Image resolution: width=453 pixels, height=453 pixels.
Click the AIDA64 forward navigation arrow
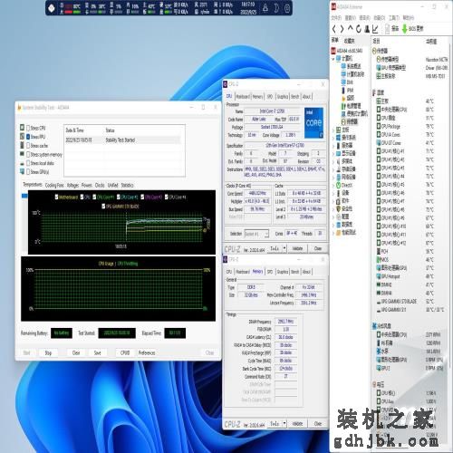click(x=342, y=29)
